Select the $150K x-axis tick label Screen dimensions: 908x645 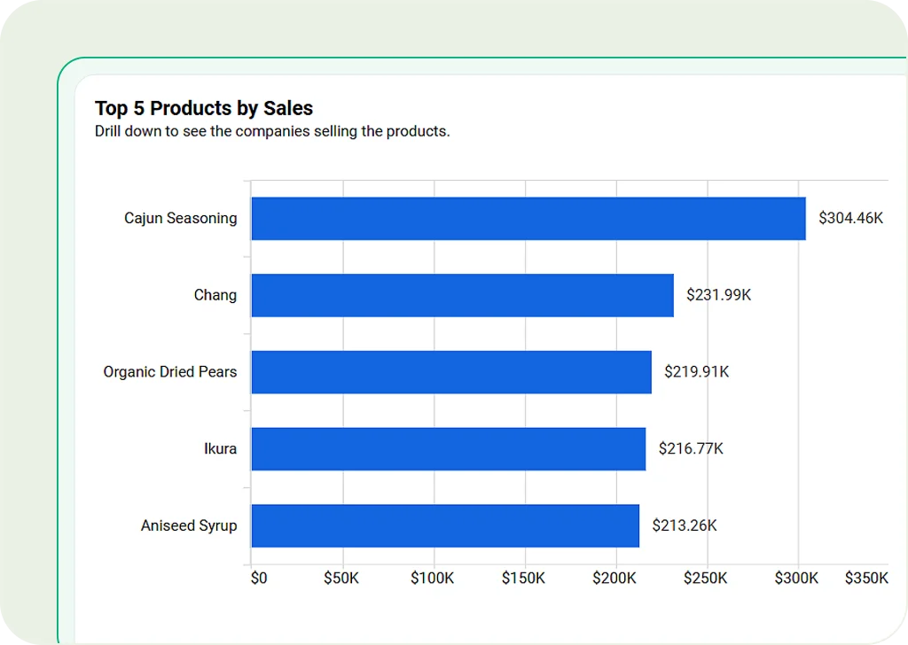click(x=523, y=579)
